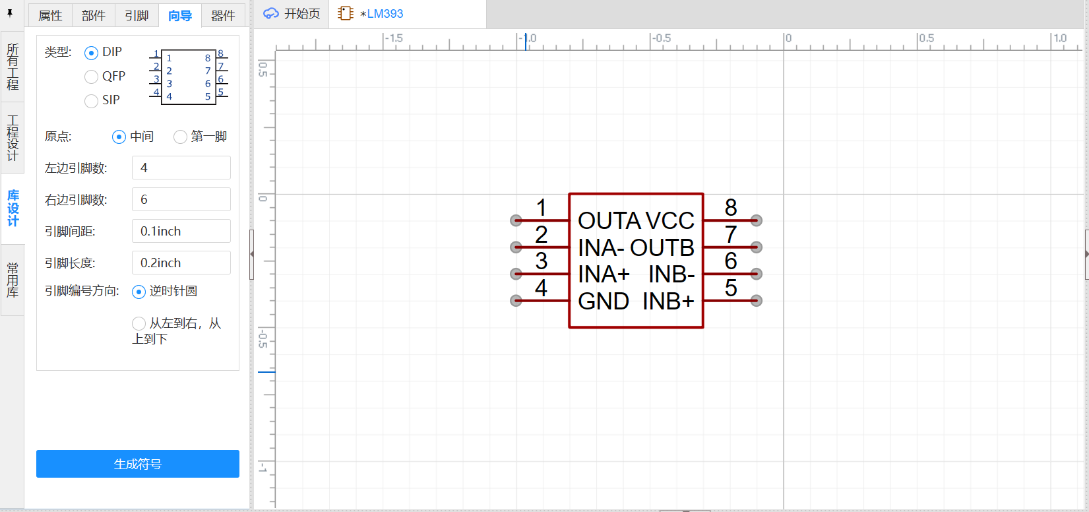Open the 库设计 side tab
Image resolution: width=1089 pixels, height=512 pixels.
(13, 208)
